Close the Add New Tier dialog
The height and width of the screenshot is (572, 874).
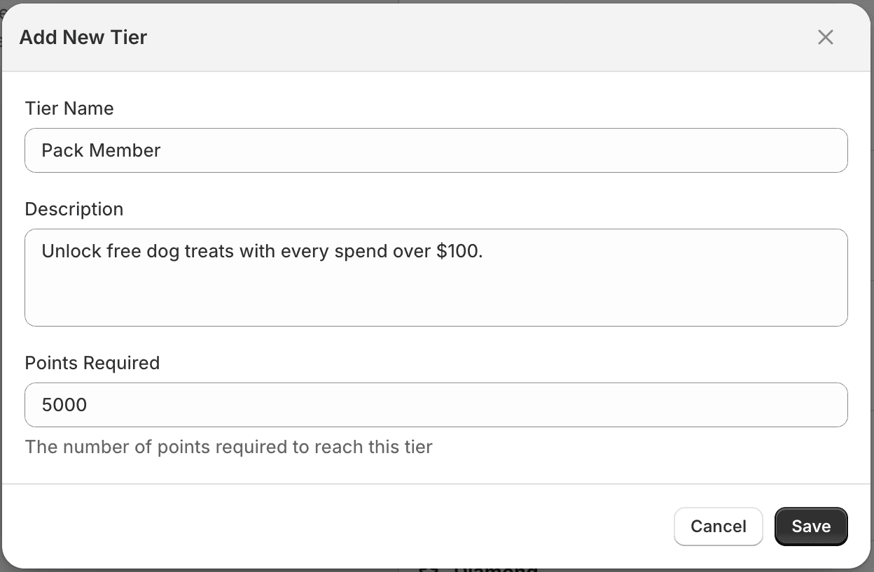pos(826,37)
